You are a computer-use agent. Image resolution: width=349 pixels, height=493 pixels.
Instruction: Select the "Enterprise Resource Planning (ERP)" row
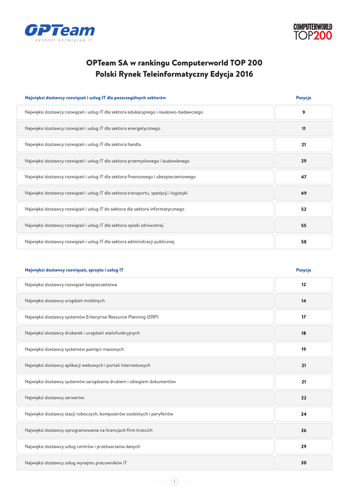tap(92, 317)
